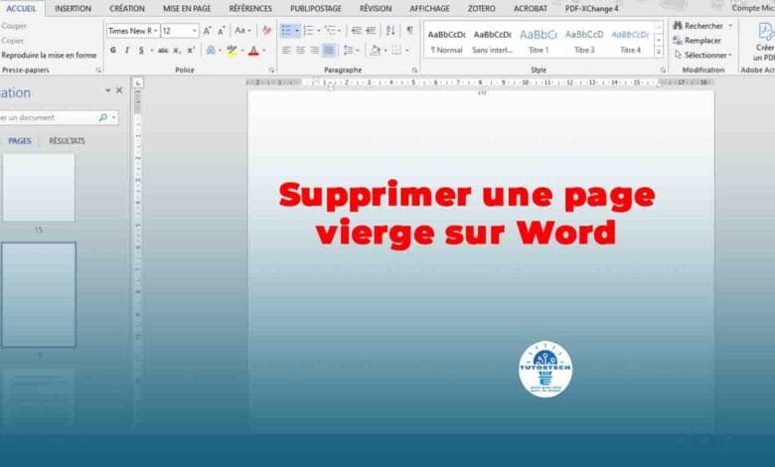Viewport: 775px width, 467px height.
Task: Click the Remplacer button
Action: [x=701, y=41]
